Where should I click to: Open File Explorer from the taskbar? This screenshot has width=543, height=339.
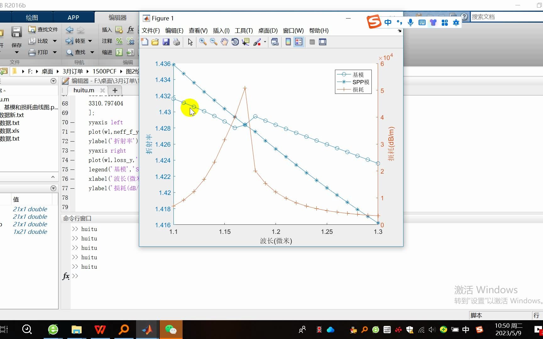(76, 330)
